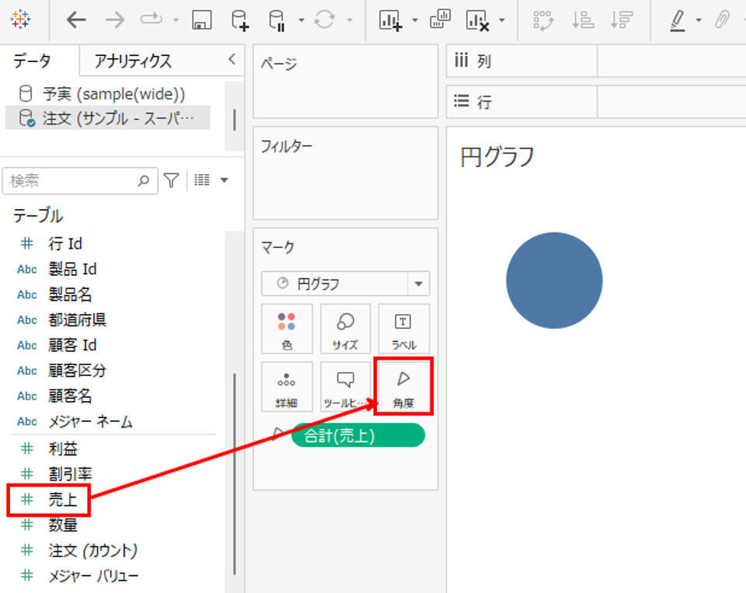Click the field list view icon

(202, 180)
